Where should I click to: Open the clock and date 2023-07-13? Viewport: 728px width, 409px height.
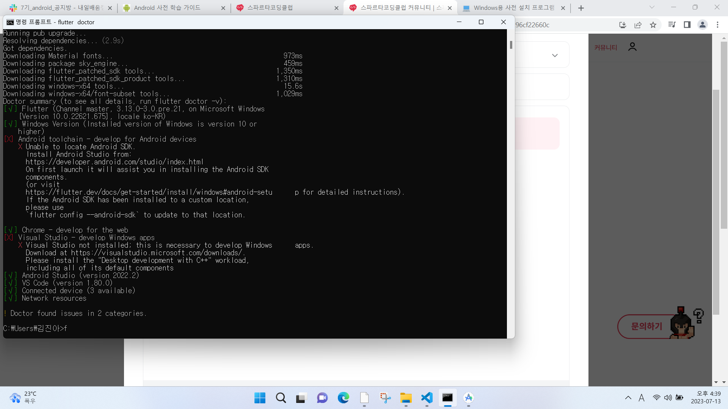(706, 398)
